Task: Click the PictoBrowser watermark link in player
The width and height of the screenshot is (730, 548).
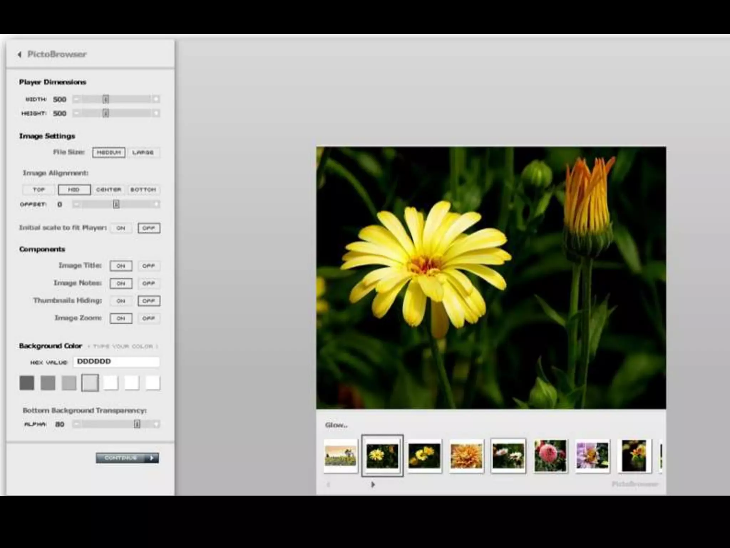Action: [635, 484]
